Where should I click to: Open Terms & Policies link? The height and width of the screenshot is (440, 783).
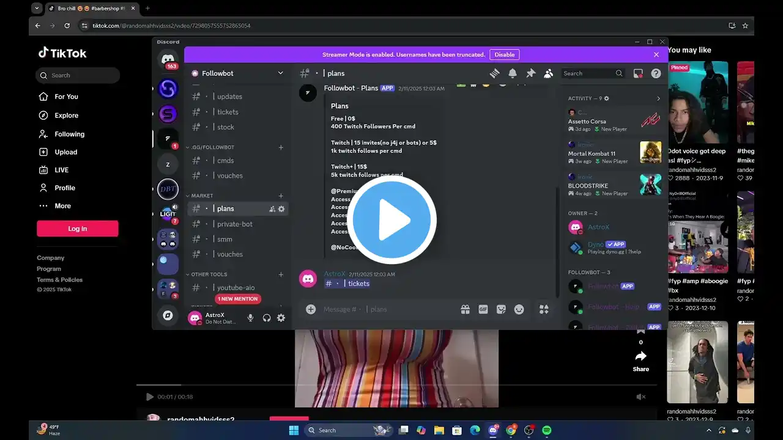click(59, 280)
